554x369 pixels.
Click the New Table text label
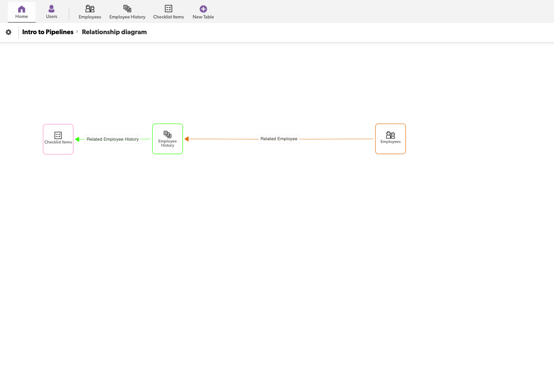(203, 17)
